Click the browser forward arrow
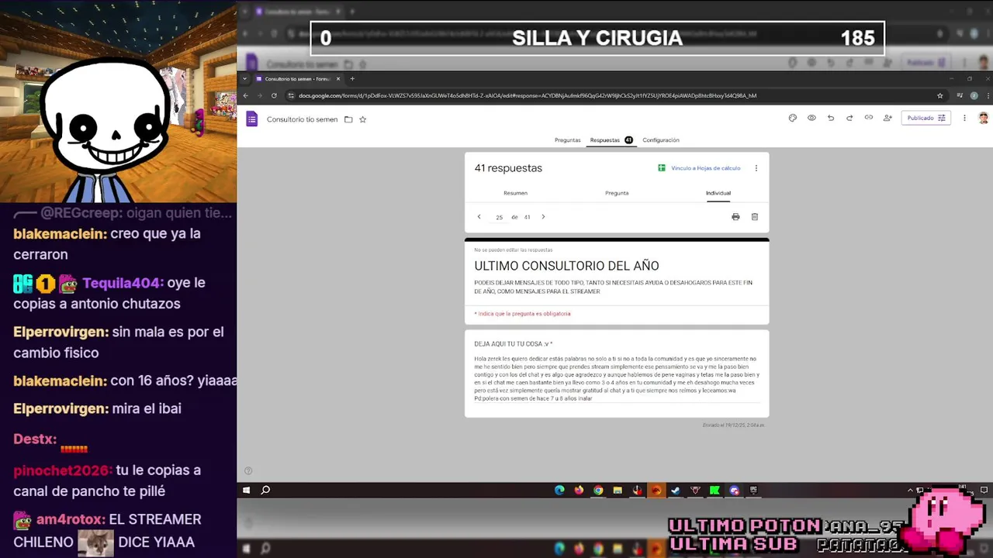 (260, 95)
